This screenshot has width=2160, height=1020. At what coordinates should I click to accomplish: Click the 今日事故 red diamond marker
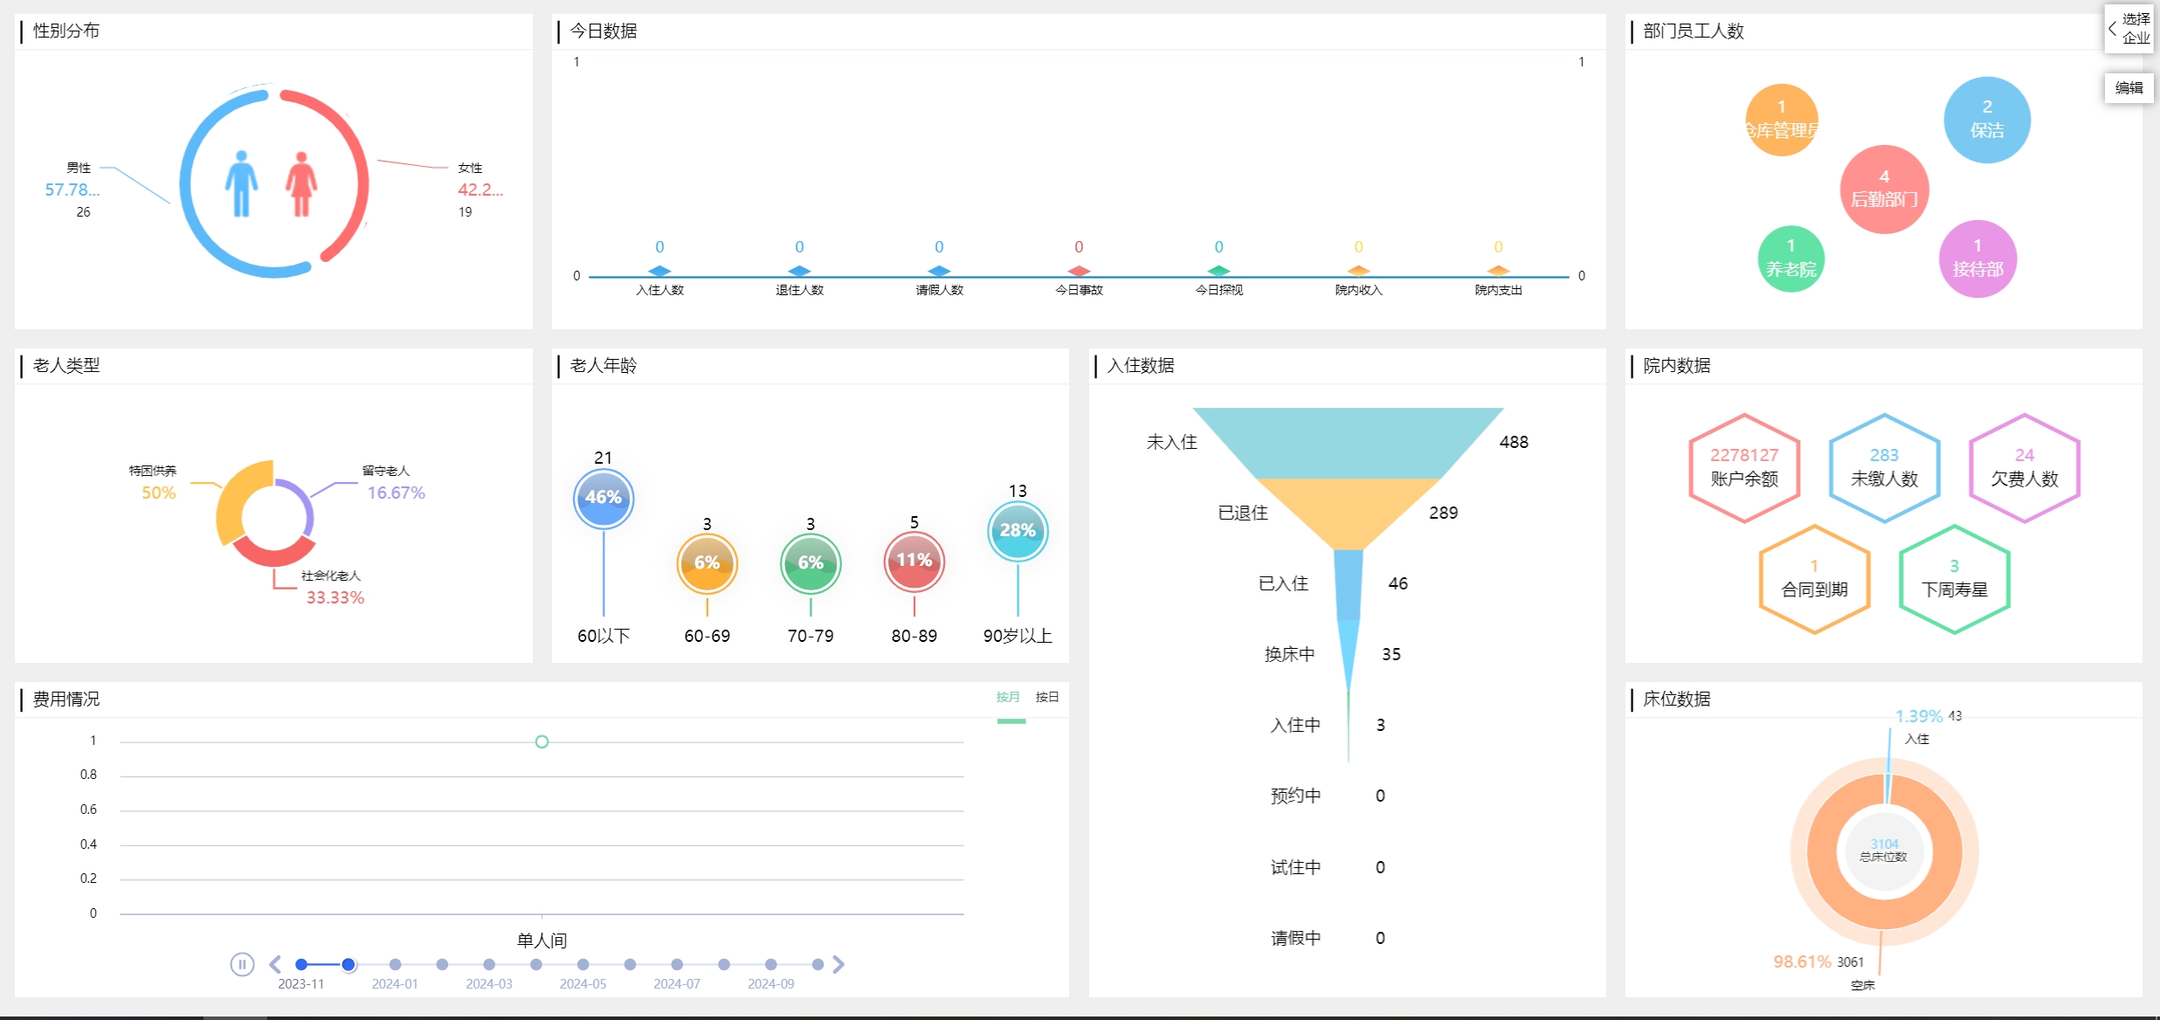click(1079, 271)
